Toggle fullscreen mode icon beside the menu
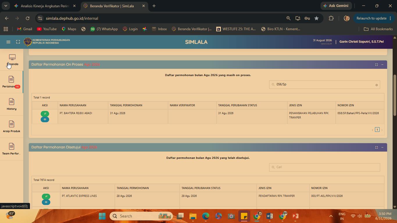Viewport: 397px width, 223px height. click(x=18, y=42)
